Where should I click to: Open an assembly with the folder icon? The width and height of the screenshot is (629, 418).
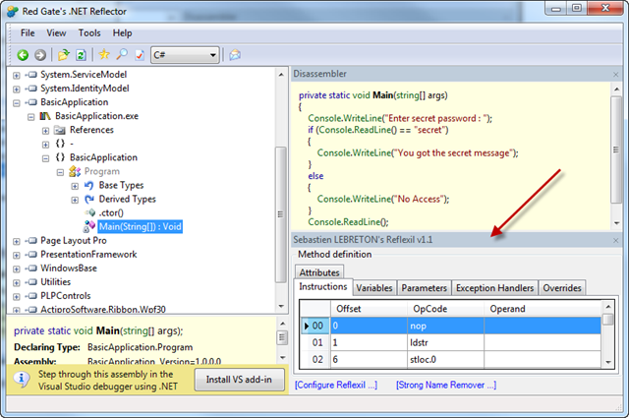point(63,55)
